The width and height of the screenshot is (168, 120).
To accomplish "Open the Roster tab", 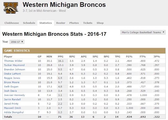I will [61, 23].
